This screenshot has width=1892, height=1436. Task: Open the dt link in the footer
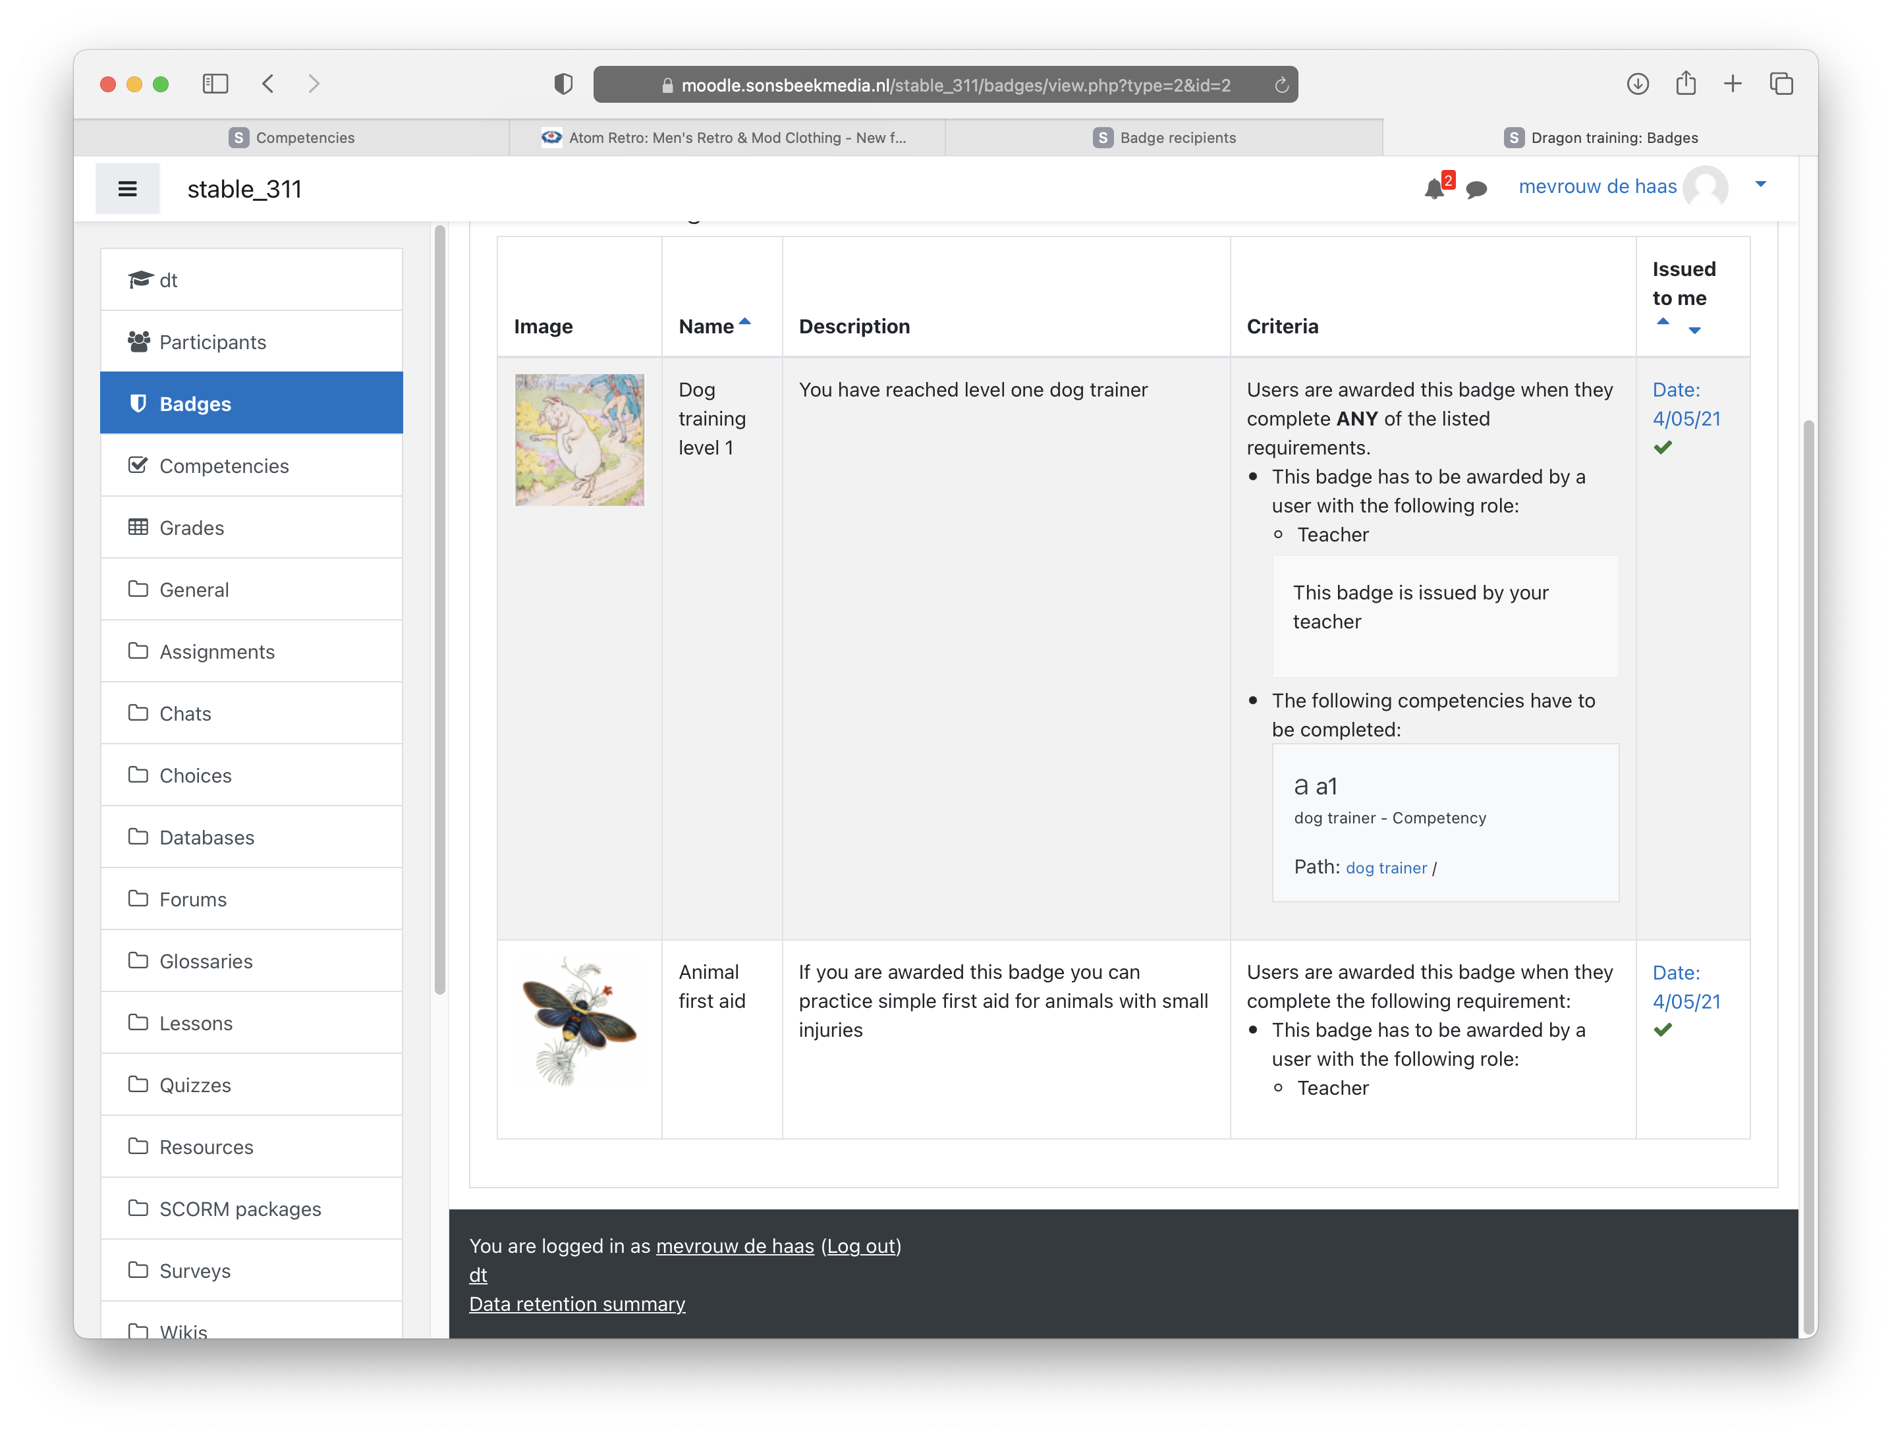pos(478,1275)
